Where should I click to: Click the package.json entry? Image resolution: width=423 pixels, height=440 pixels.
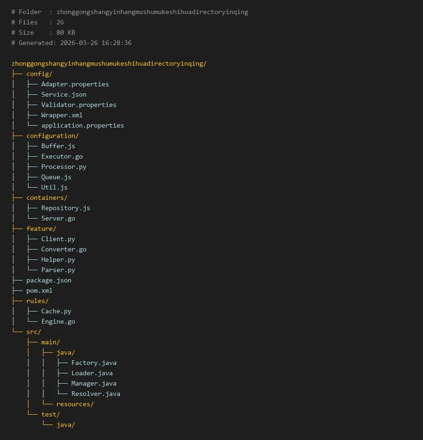[x=48, y=280]
